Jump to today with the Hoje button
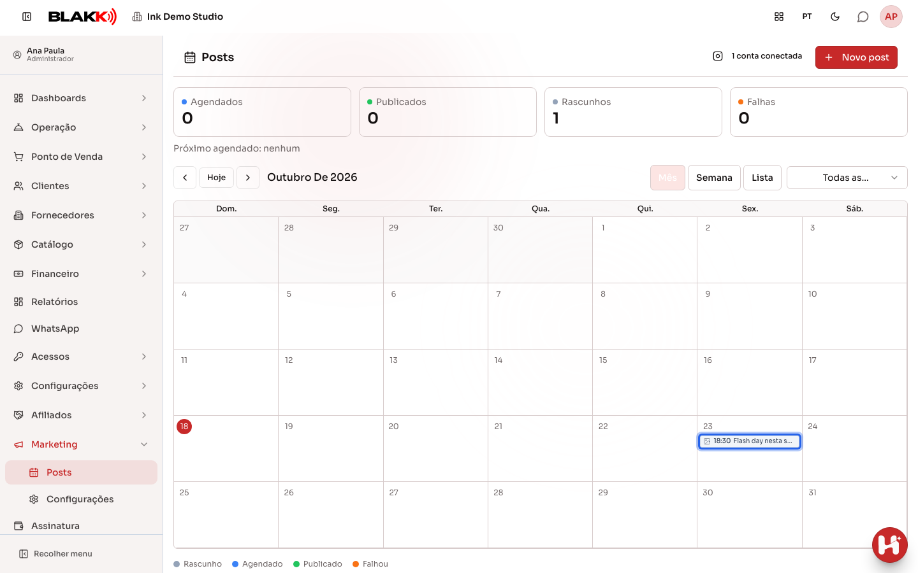Image resolution: width=918 pixels, height=573 pixels. tap(216, 178)
